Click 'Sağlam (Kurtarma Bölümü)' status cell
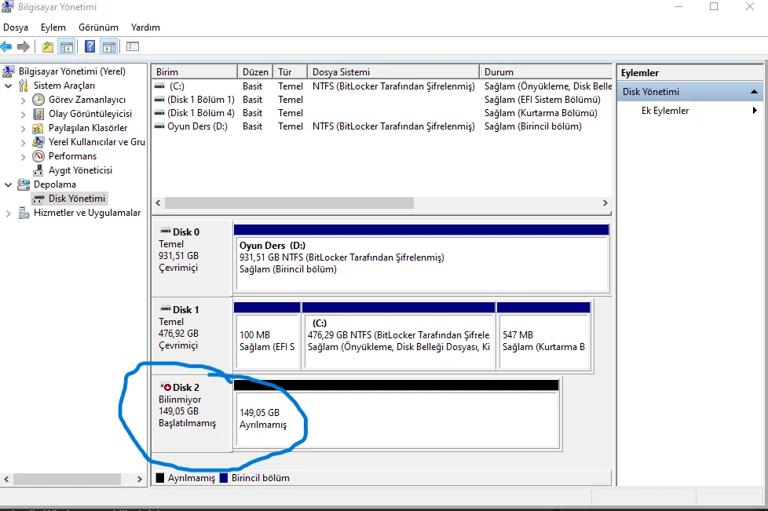 [x=541, y=113]
